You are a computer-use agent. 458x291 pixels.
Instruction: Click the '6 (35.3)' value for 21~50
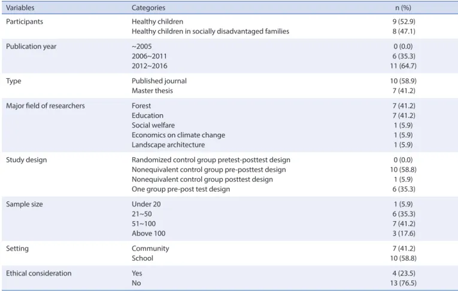(x=404, y=214)
